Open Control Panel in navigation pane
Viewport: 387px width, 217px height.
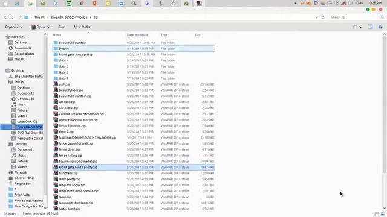[24, 178]
